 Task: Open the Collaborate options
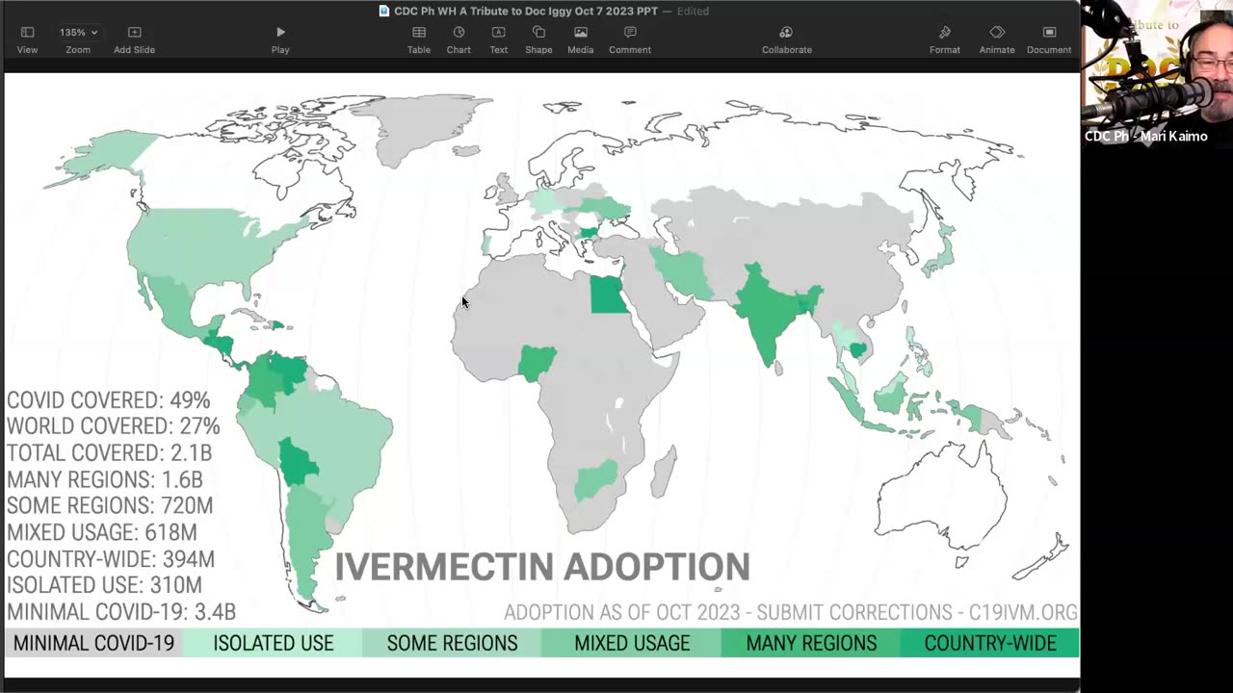786,38
